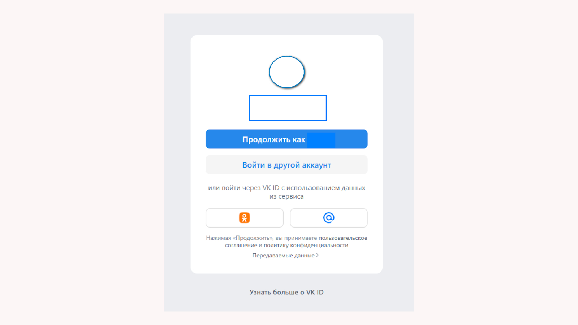Click the blue Mail.ru login button
578x325 pixels.
pyautogui.click(x=329, y=218)
